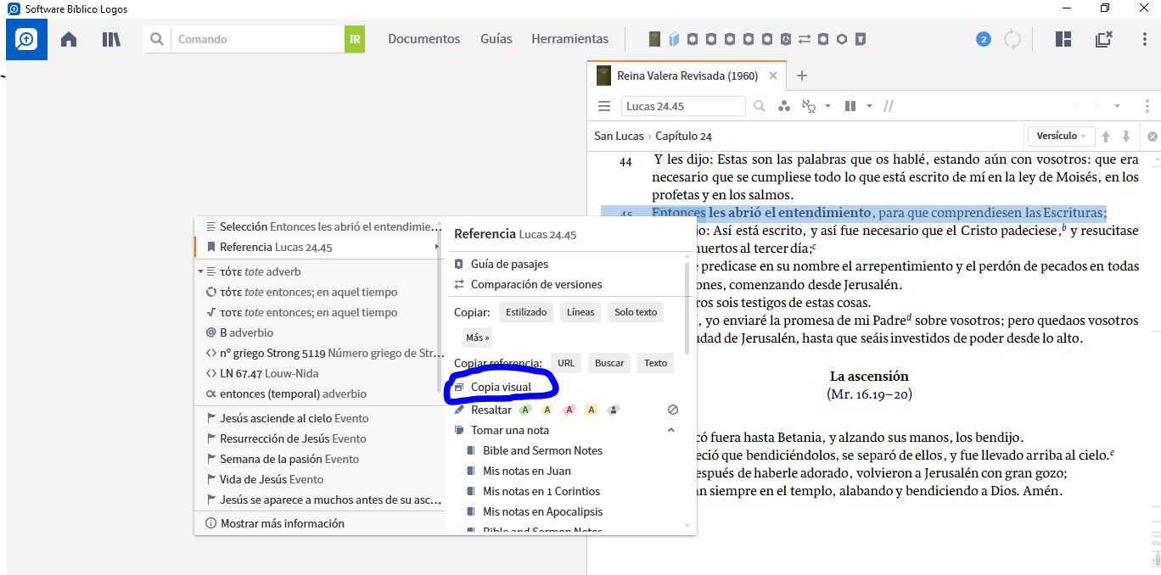
Task: Toggle the interlinear icon
Action: 809,106
